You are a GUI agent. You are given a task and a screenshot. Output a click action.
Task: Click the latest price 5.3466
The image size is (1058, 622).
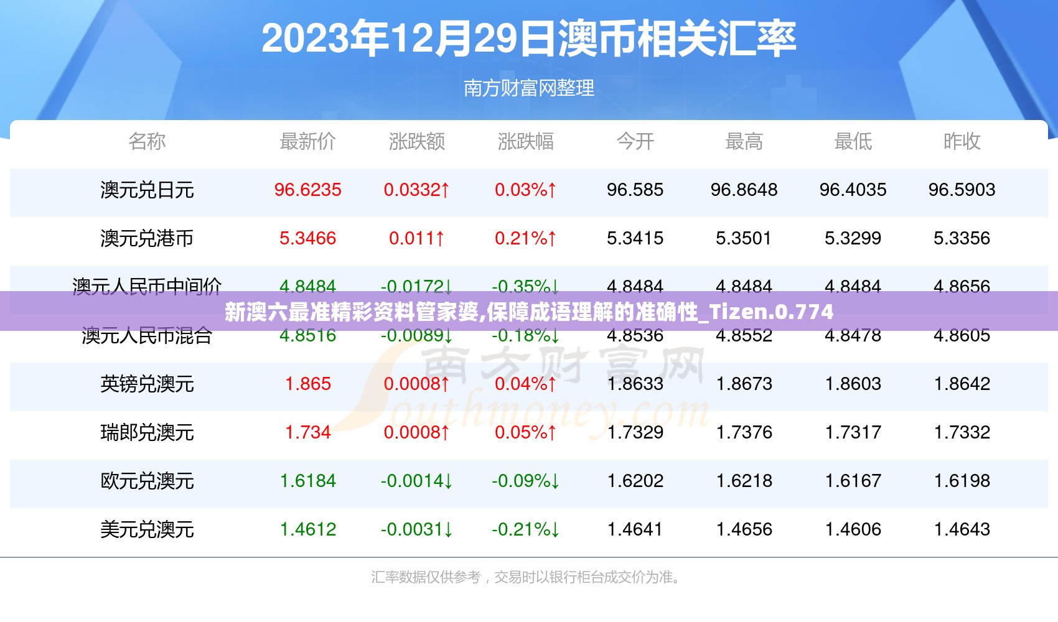pos(308,238)
